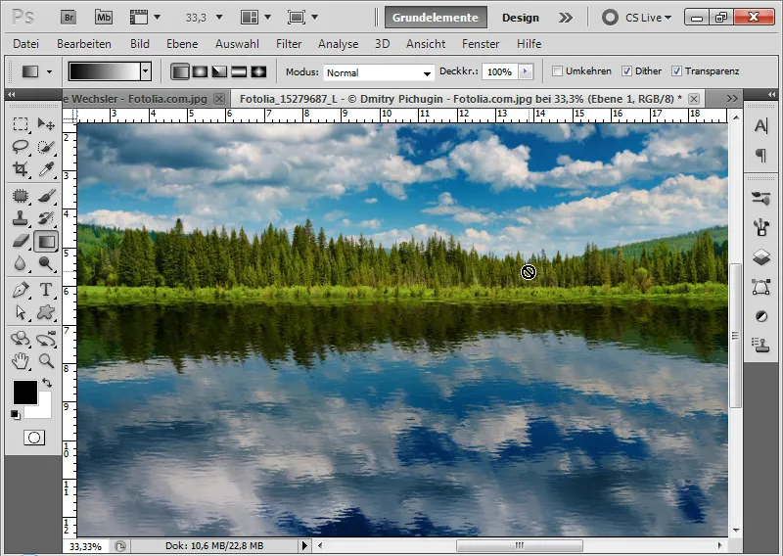
Task: Open the screen mode dropdown
Action: pos(314,18)
